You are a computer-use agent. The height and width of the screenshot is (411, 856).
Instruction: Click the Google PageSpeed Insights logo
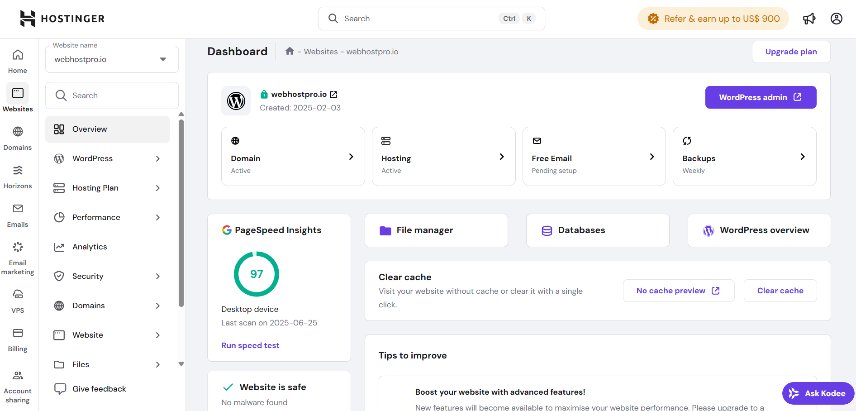pos(227,230)
